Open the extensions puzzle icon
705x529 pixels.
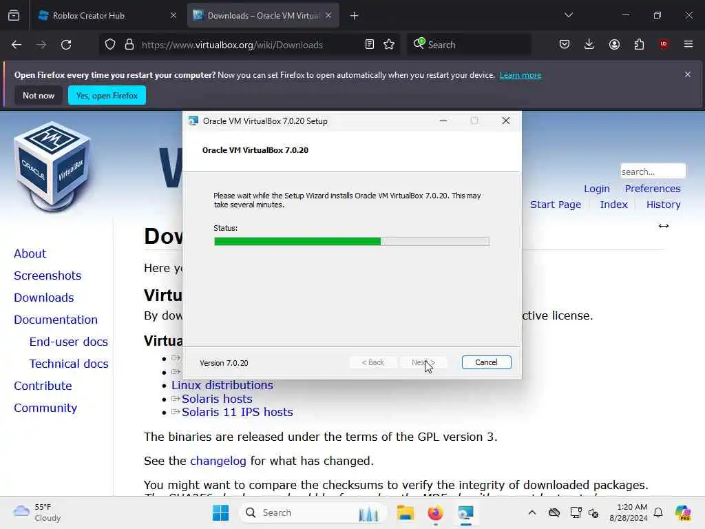[639, 45]
